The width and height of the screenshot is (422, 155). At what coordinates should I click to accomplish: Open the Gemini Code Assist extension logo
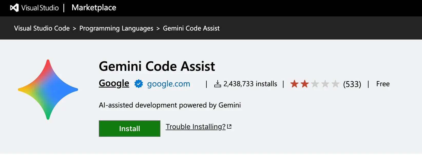[x=48, y=90]
